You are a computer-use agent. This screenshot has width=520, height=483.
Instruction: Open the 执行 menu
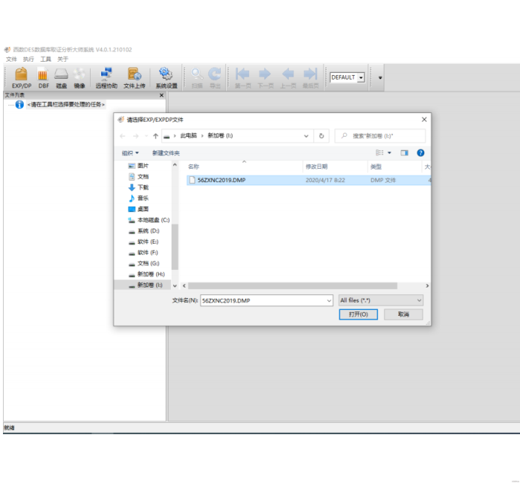pyautogui.click(x=28, y=59)
